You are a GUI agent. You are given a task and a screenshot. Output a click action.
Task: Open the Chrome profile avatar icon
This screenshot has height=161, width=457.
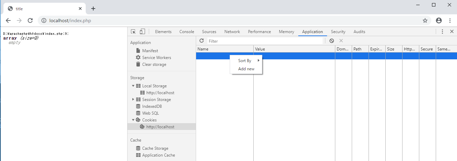(439, 20)
